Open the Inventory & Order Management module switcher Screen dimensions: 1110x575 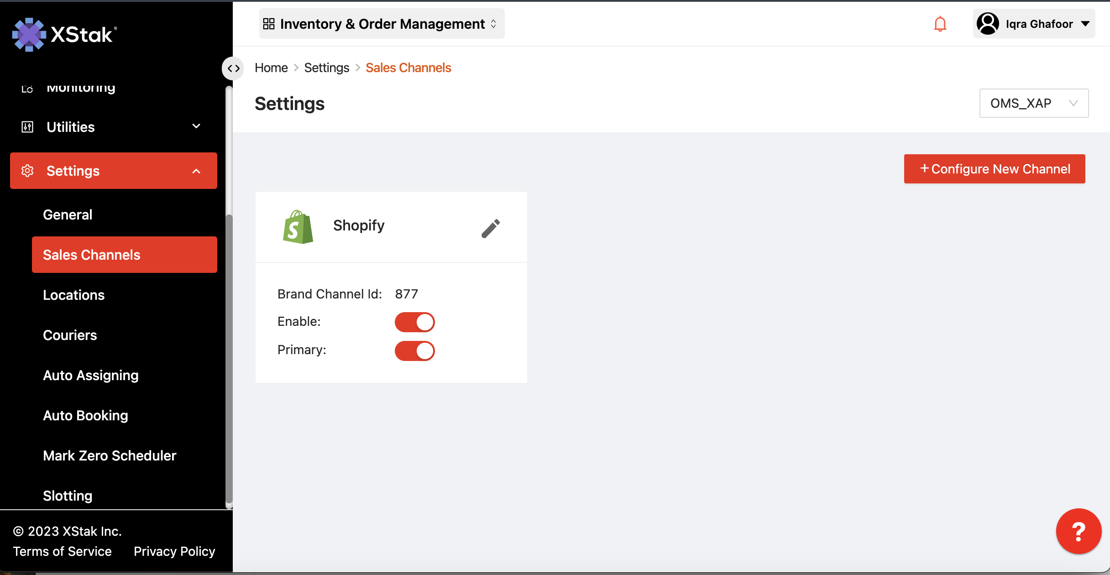tap(382, 24)
